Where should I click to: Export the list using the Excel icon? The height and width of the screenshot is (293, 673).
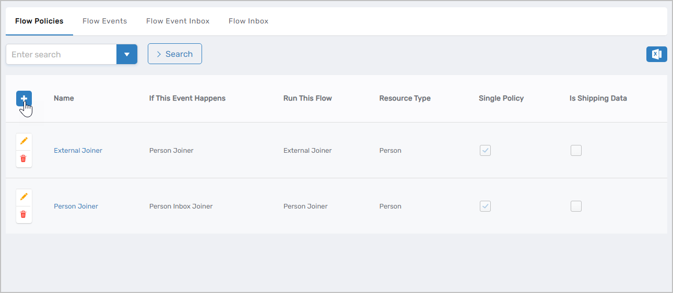click(x=656, y=54)
